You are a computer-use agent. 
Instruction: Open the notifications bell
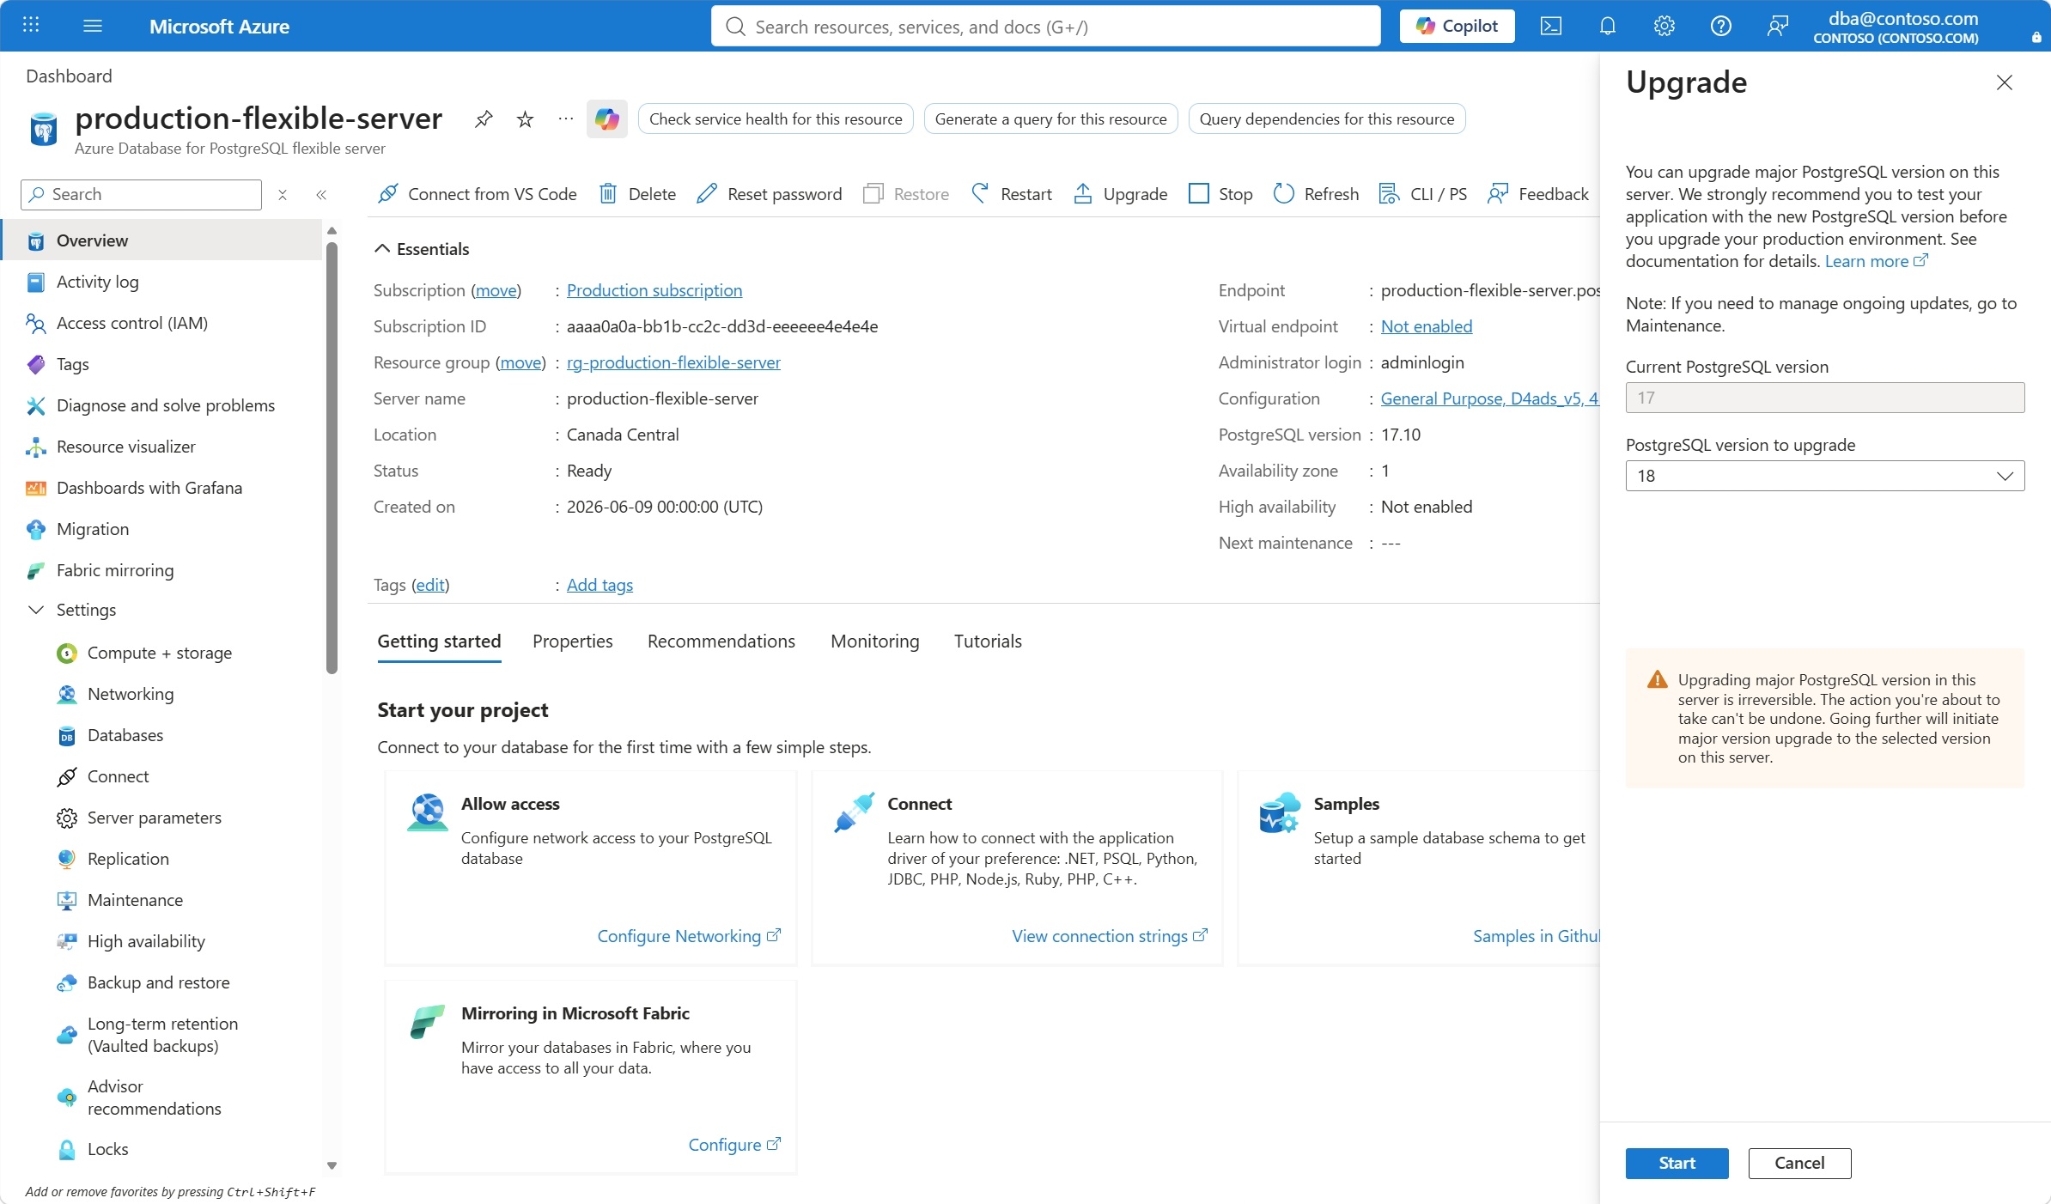(x=1608, y=26)
